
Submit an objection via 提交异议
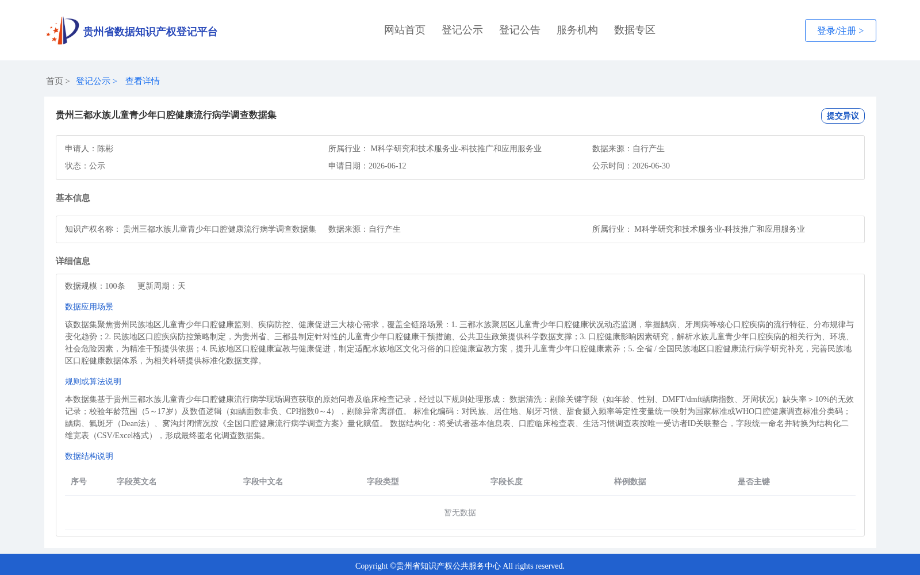[x=843, y=116]
